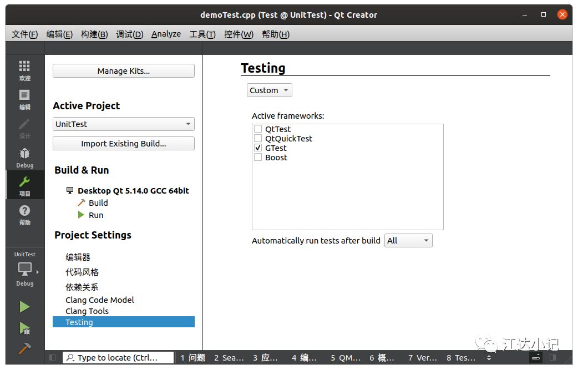The image size is (578, 370).
Task: Open the Clang Tools settings
Action: coord(87,311)
